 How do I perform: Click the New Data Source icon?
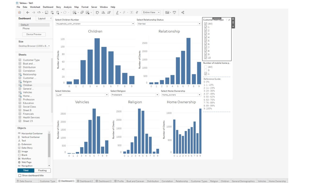pyautogui.click(x=52, y=12)
